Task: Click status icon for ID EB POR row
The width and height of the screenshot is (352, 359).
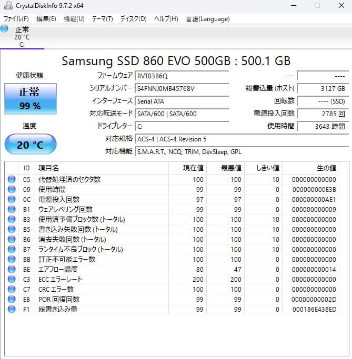Action: [12, 299]
